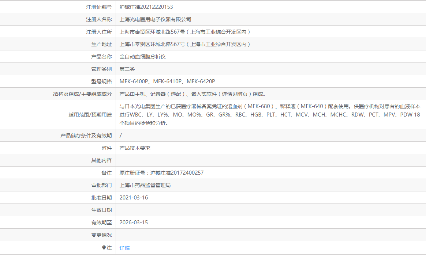Select model text MEK-6400P、MEK-6410P、MEK-6420P
426x255 pixels.
point(167,81)
